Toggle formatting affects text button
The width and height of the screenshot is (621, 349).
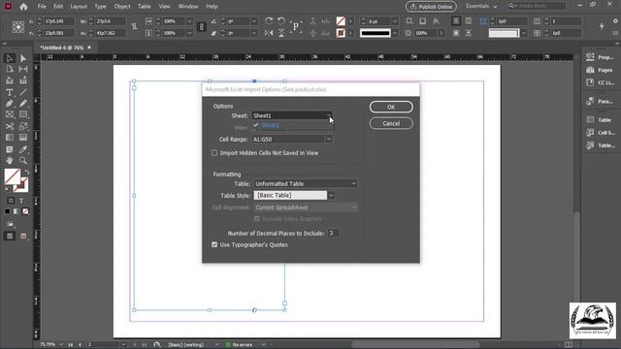coord(21,201)
